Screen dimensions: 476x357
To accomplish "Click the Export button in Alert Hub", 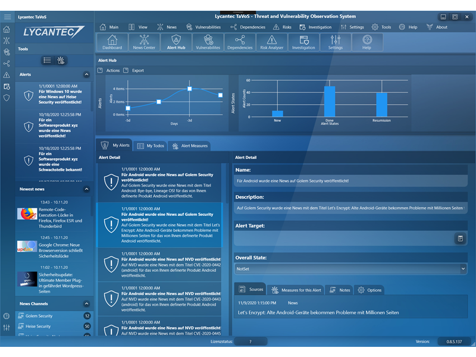I will click(x=134, y=70).
